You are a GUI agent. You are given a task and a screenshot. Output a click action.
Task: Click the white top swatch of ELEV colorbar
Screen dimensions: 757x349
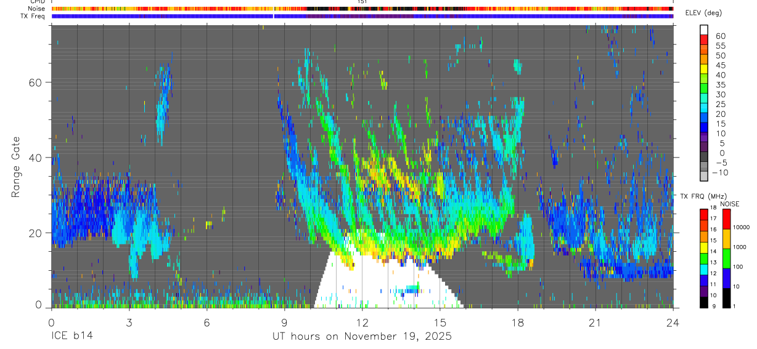coord(704,30)
